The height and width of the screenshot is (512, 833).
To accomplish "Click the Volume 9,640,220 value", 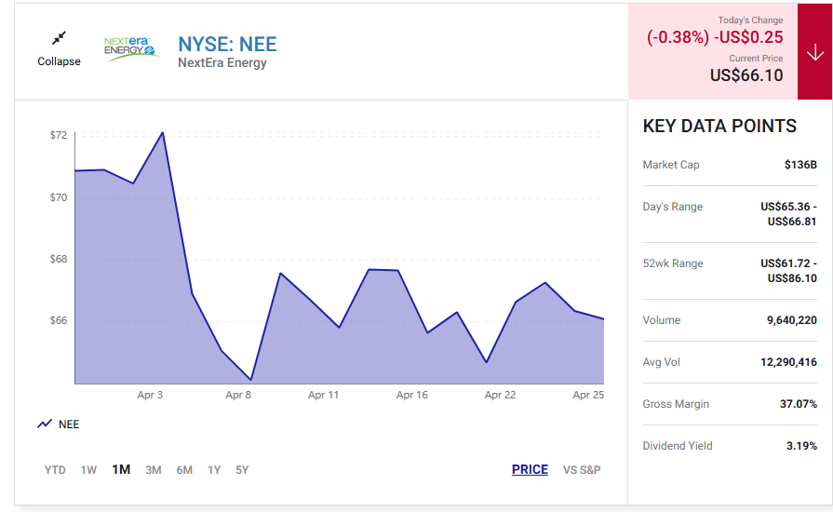I will 791,320.
